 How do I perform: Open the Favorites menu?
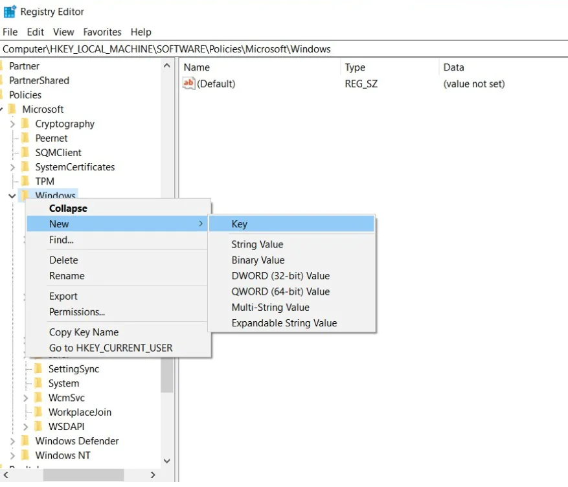click(102, 32)
